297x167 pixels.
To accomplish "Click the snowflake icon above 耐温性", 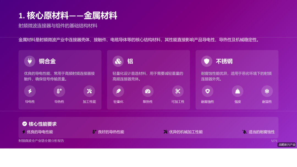I will (267, 91).
